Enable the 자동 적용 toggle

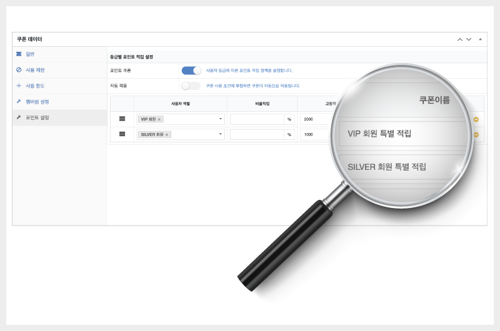pos(191,86)
